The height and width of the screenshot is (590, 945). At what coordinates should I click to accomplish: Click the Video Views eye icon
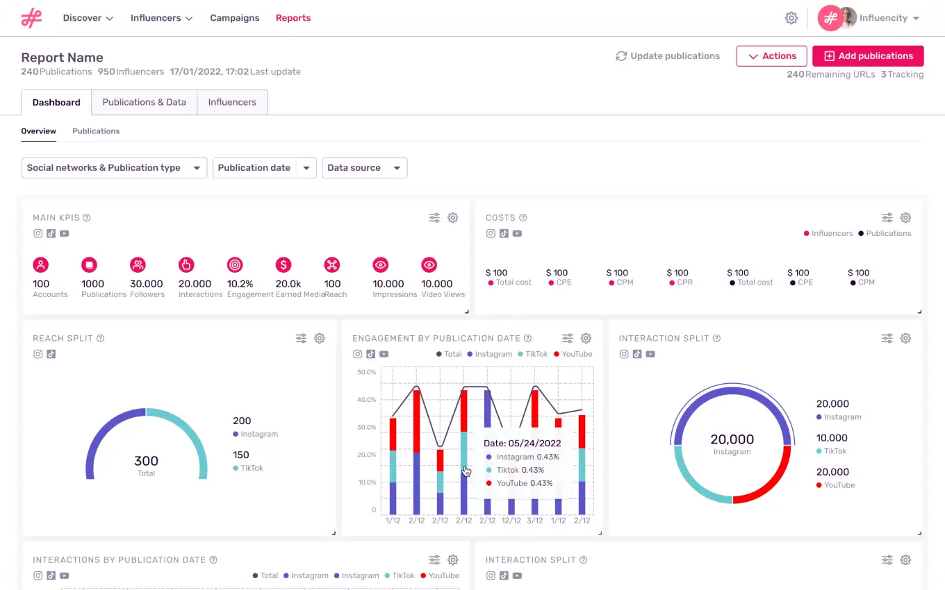pyautogui.click(x=429, y=264)
